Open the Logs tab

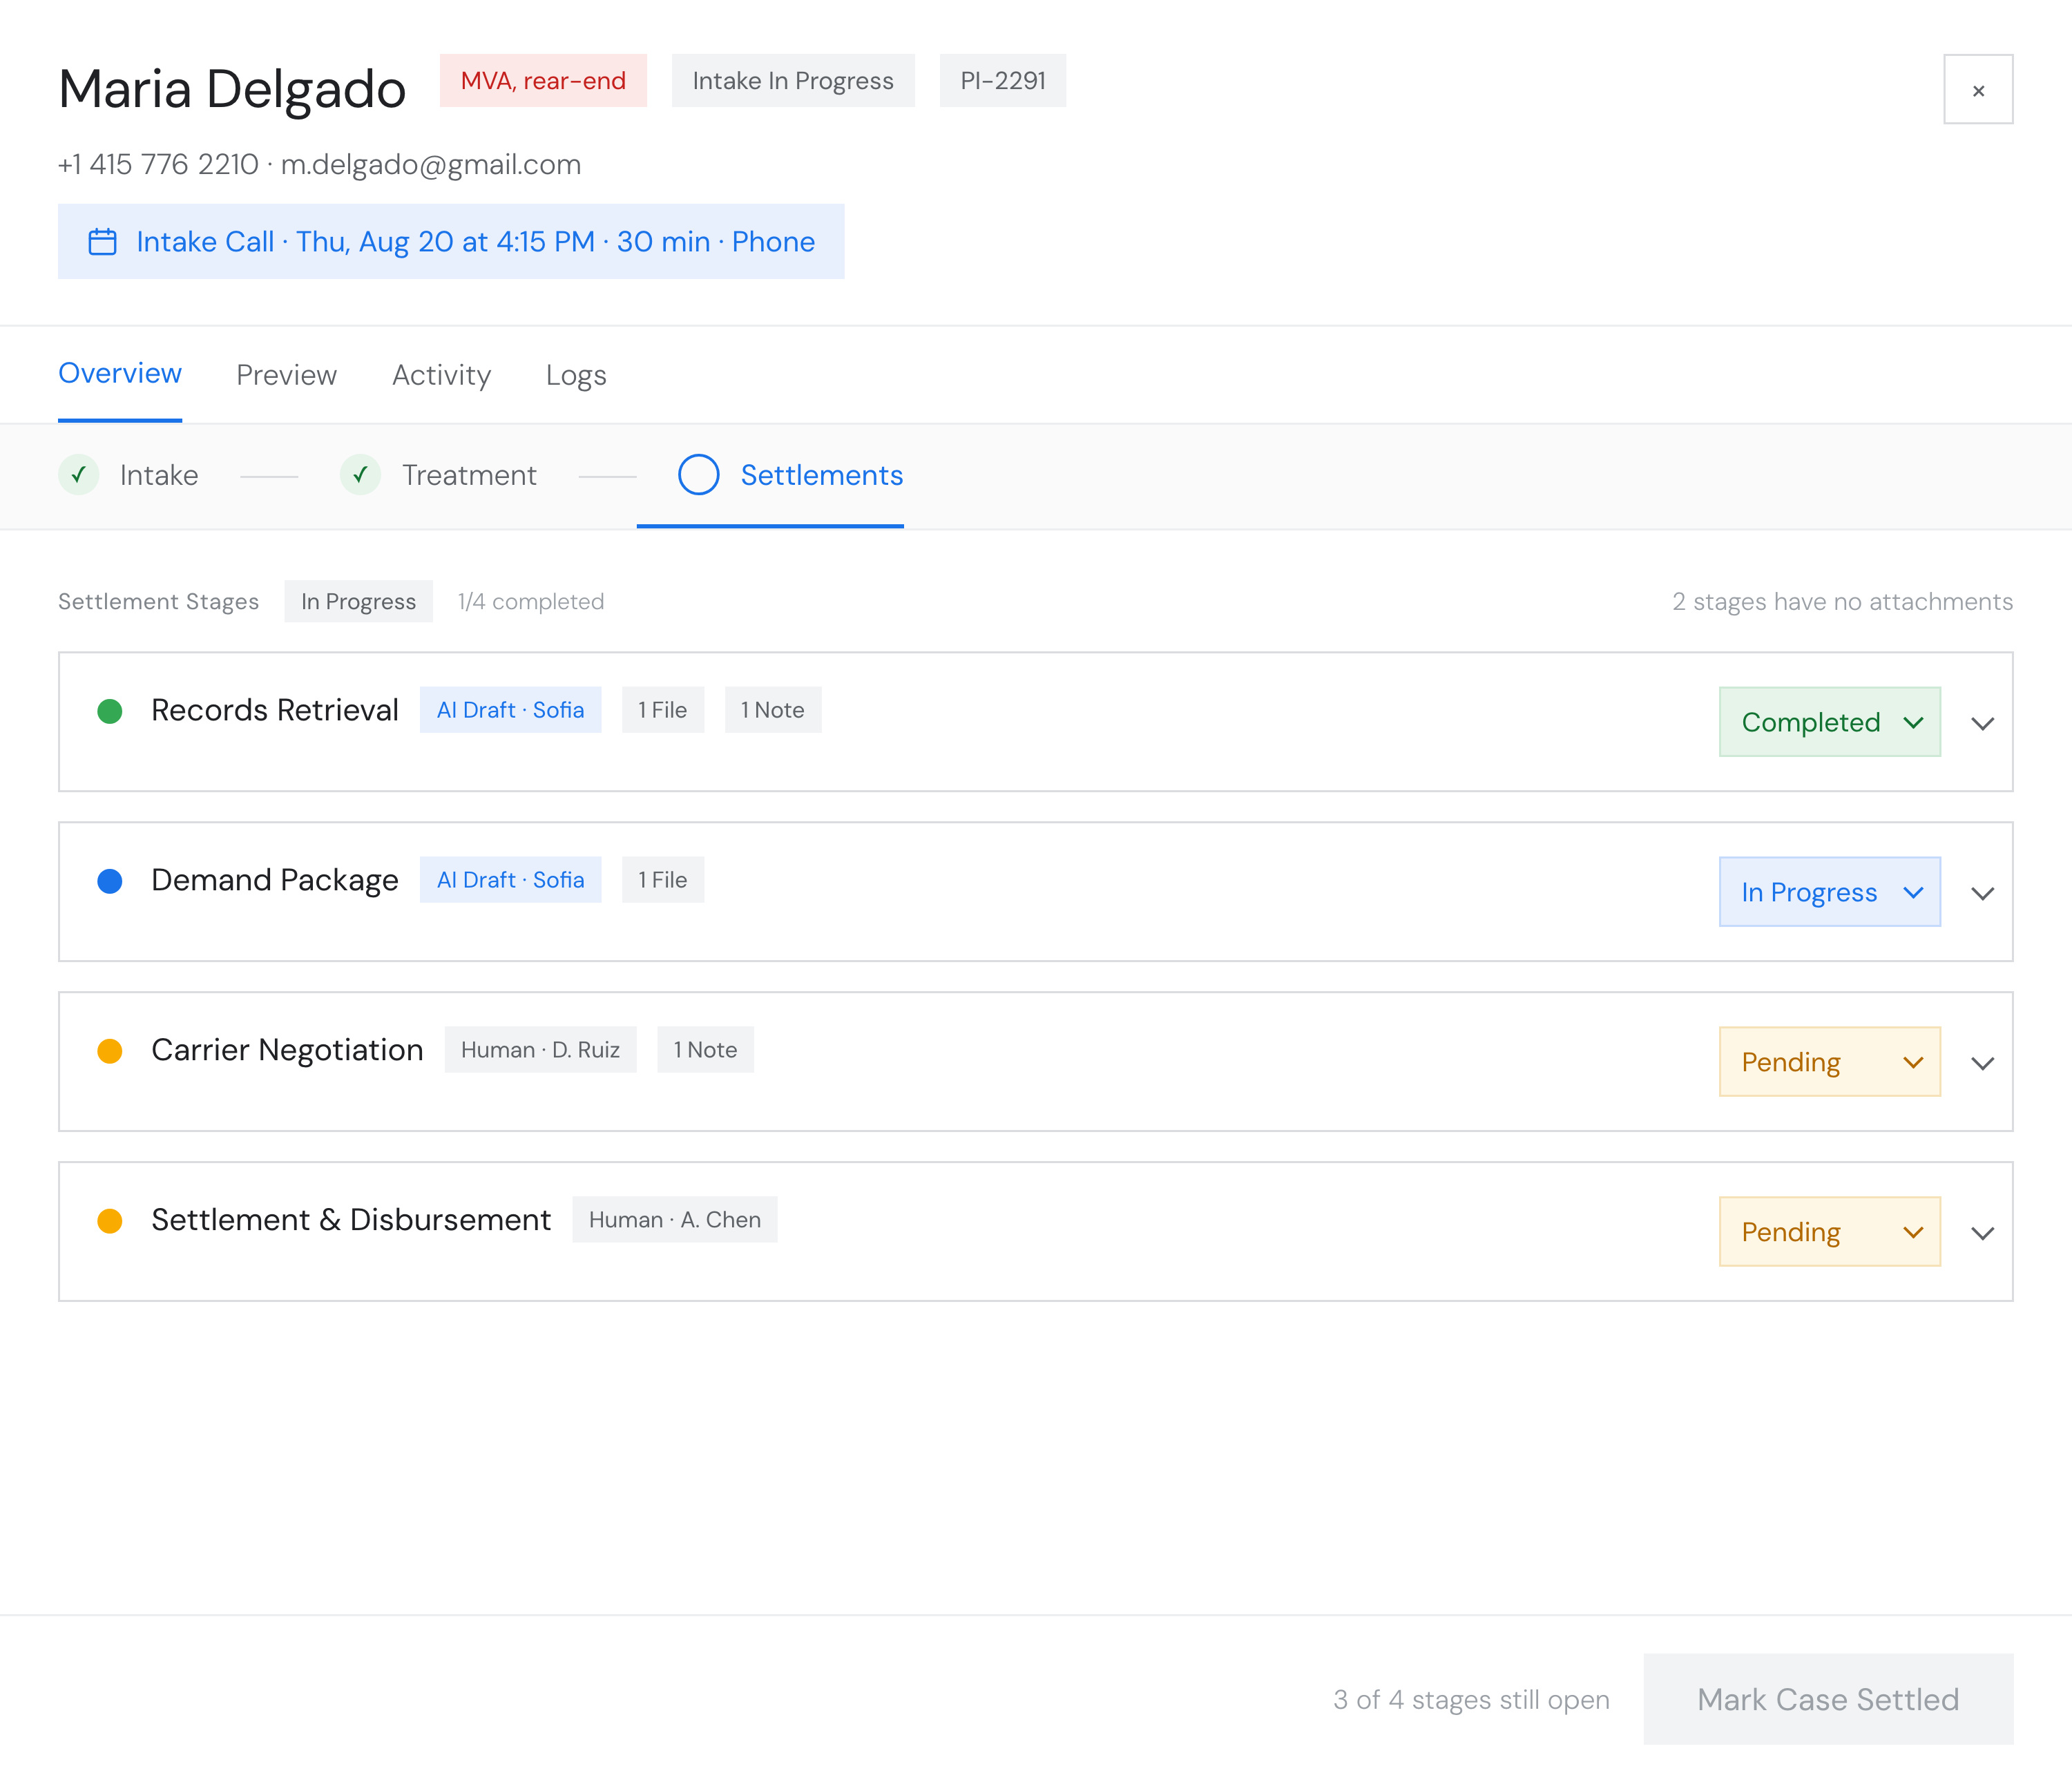click(x=576, y=375)
